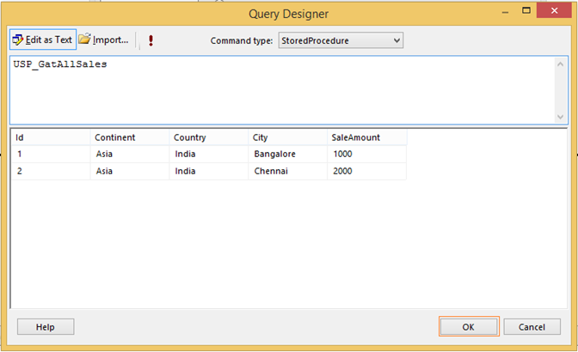
Task: Click the Edit as Text toolbar button
Action: 43,39
